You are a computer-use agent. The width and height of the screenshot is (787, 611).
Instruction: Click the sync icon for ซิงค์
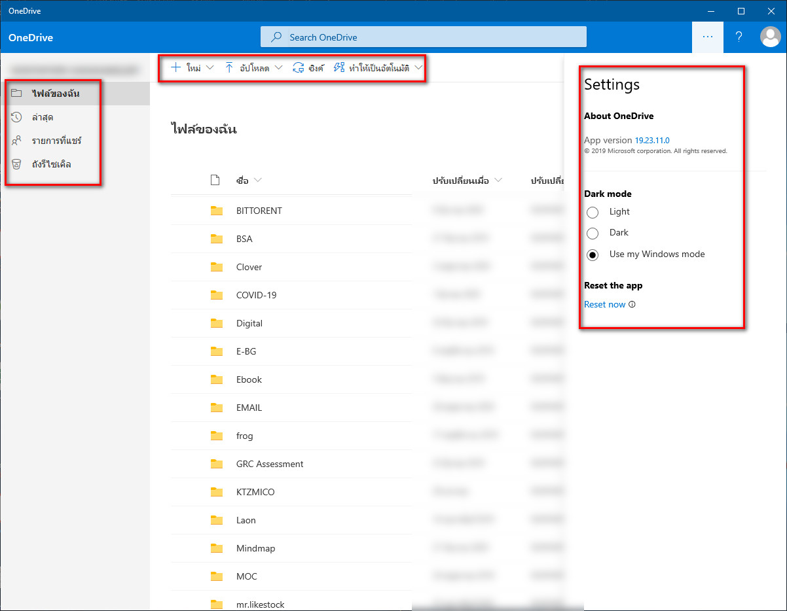pyautogui.click(x=299, y=67)
